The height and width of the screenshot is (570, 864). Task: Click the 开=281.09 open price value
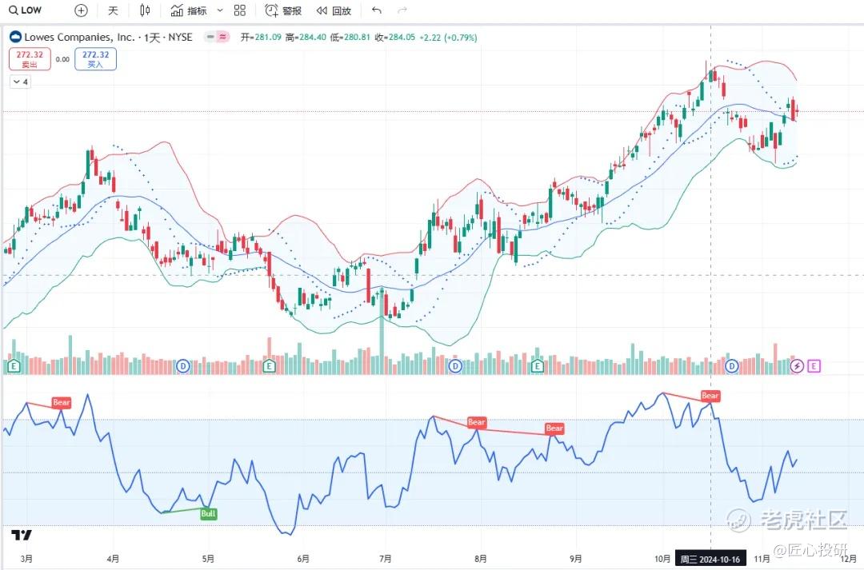261,38
